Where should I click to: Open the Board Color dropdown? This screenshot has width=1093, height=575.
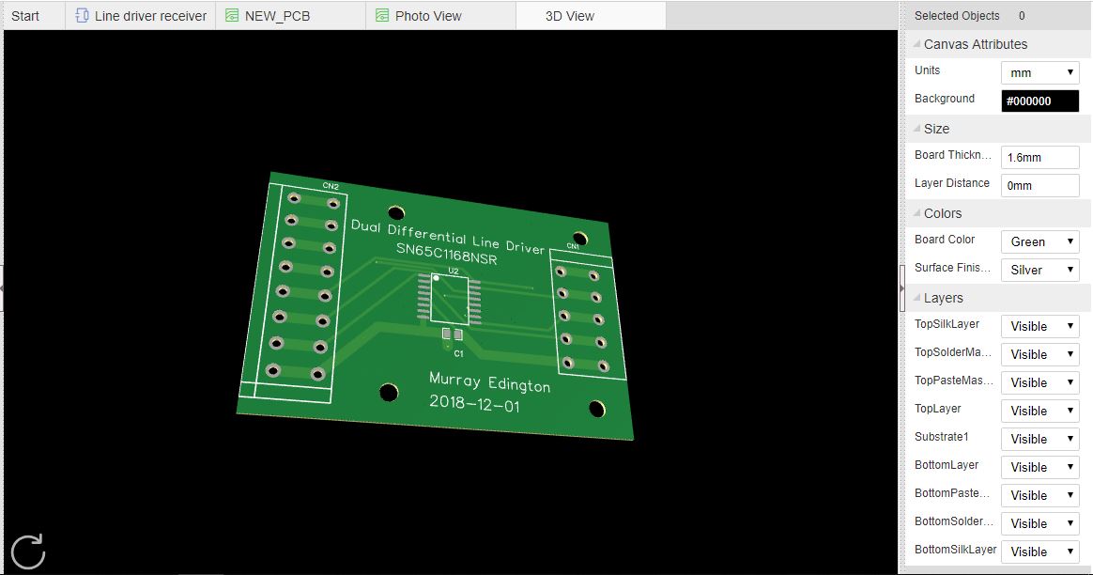(x=1040, y=241)
